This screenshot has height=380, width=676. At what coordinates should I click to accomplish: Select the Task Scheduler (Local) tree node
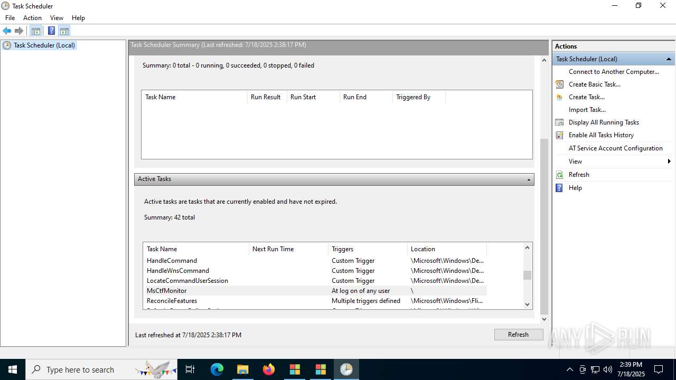[x=44, y=45]
